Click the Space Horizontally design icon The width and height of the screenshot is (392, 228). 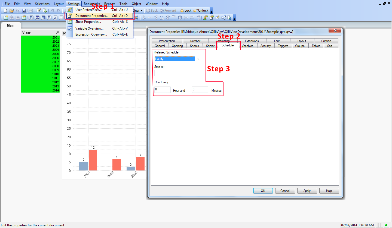tap(186, 18)
